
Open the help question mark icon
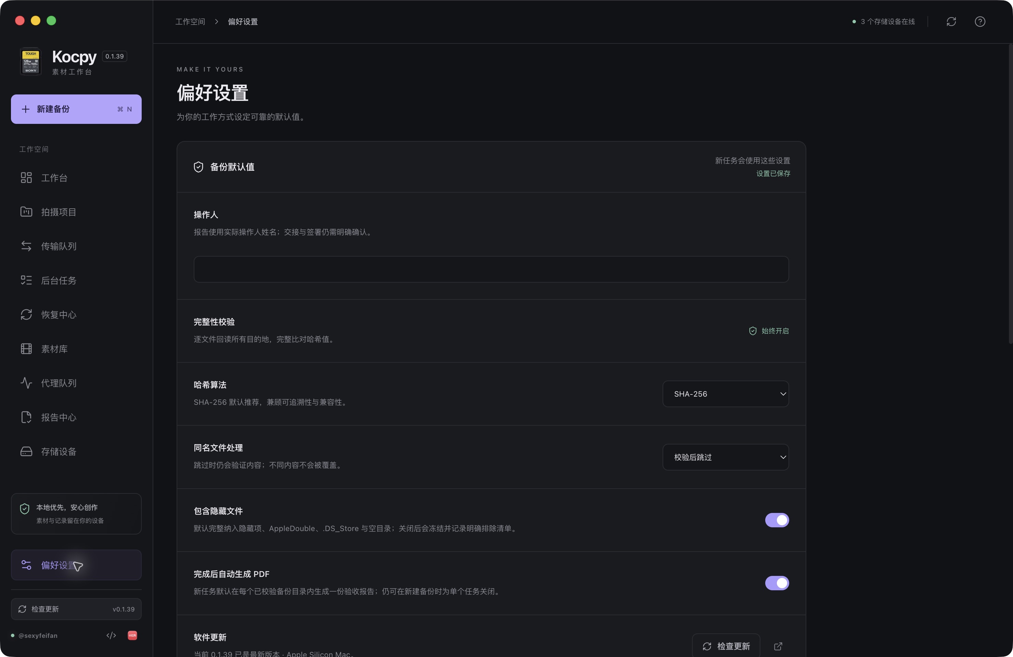[980, 22]
